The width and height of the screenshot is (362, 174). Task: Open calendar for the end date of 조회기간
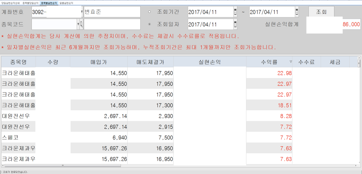click(x=297, y=12)
